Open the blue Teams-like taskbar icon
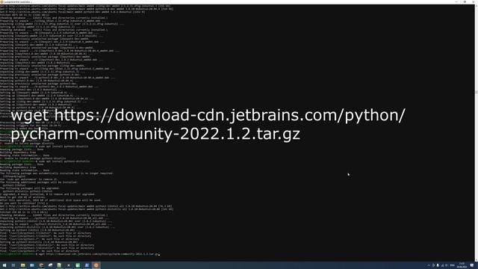 coord(87,265)
